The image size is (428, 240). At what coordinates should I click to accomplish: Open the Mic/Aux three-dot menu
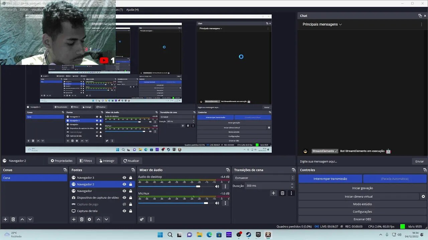pyautogui.click(x=225, y=203)
